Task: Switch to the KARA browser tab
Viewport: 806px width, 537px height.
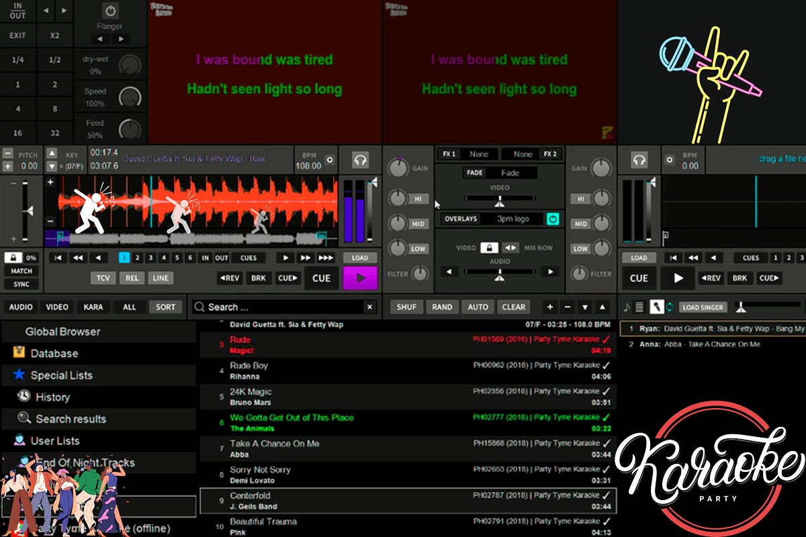Action: click(93, 307)
